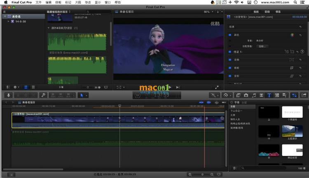309x178 pixels.
Task: Click the titles browser search field
Action: (x=264, y=168)
